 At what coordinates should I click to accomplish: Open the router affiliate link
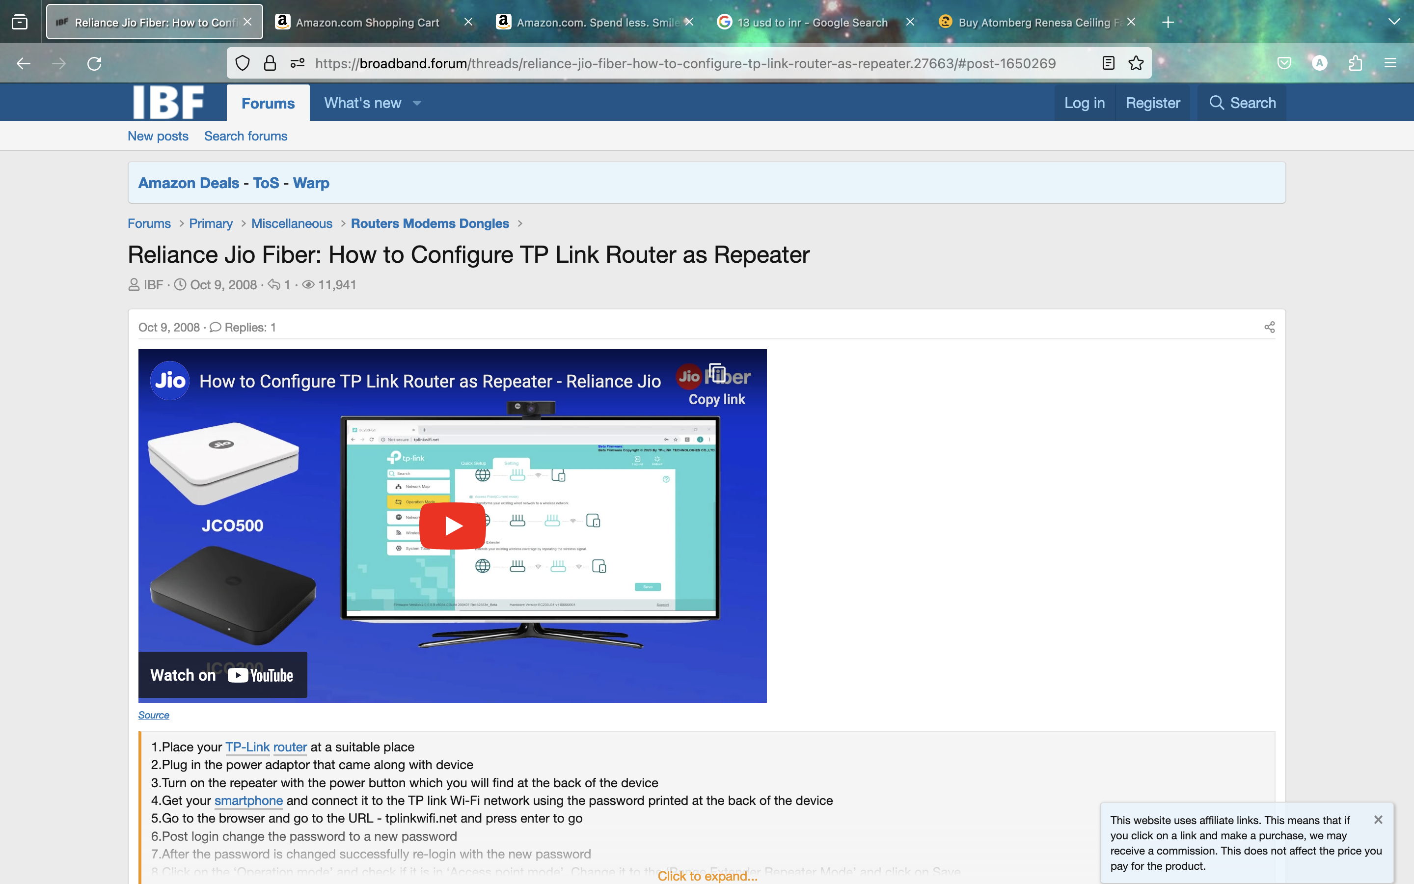[x=290, y=747]
